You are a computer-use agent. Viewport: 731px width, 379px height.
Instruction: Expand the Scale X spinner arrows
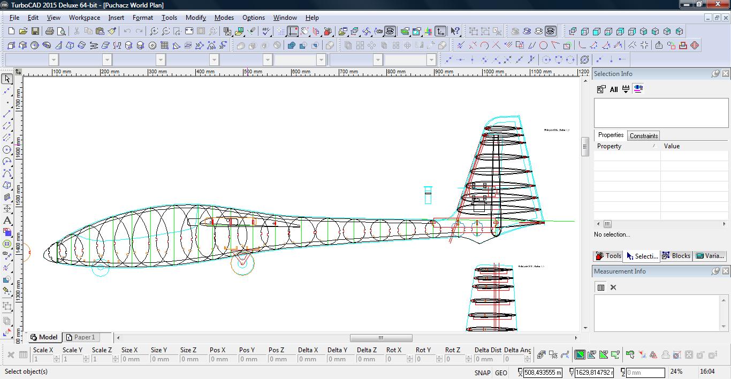click(x=56, y=359)
